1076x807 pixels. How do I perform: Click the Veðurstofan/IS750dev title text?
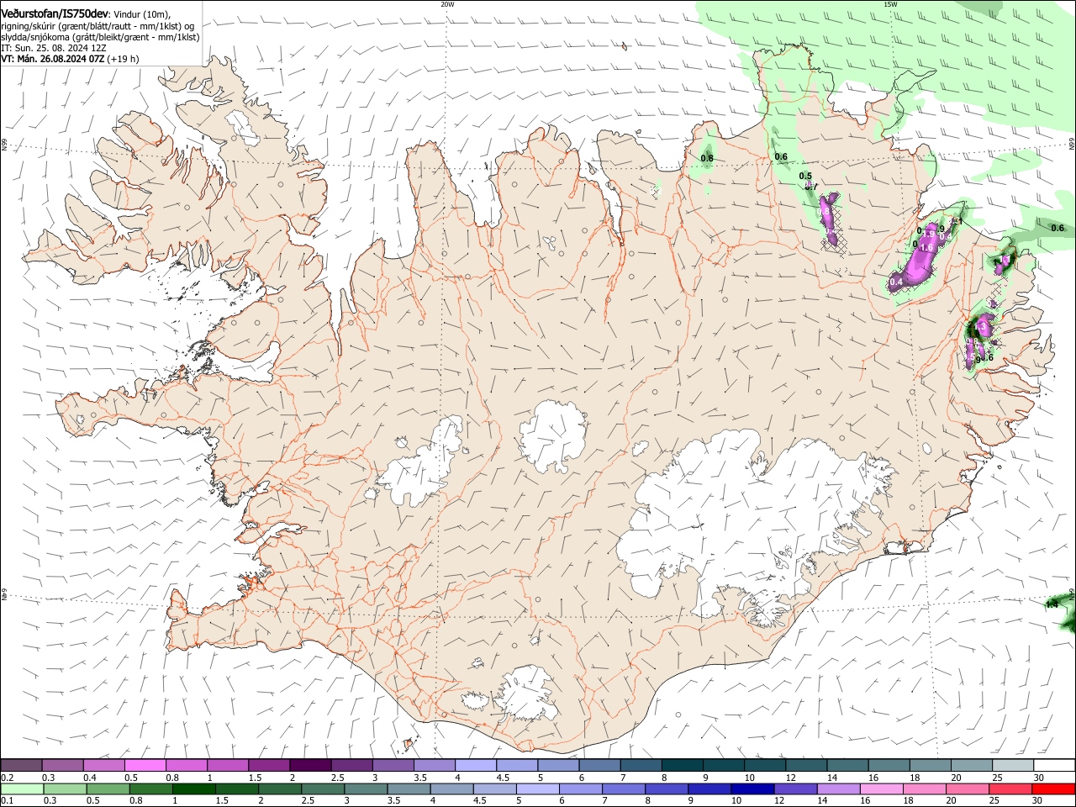point(54,14)
